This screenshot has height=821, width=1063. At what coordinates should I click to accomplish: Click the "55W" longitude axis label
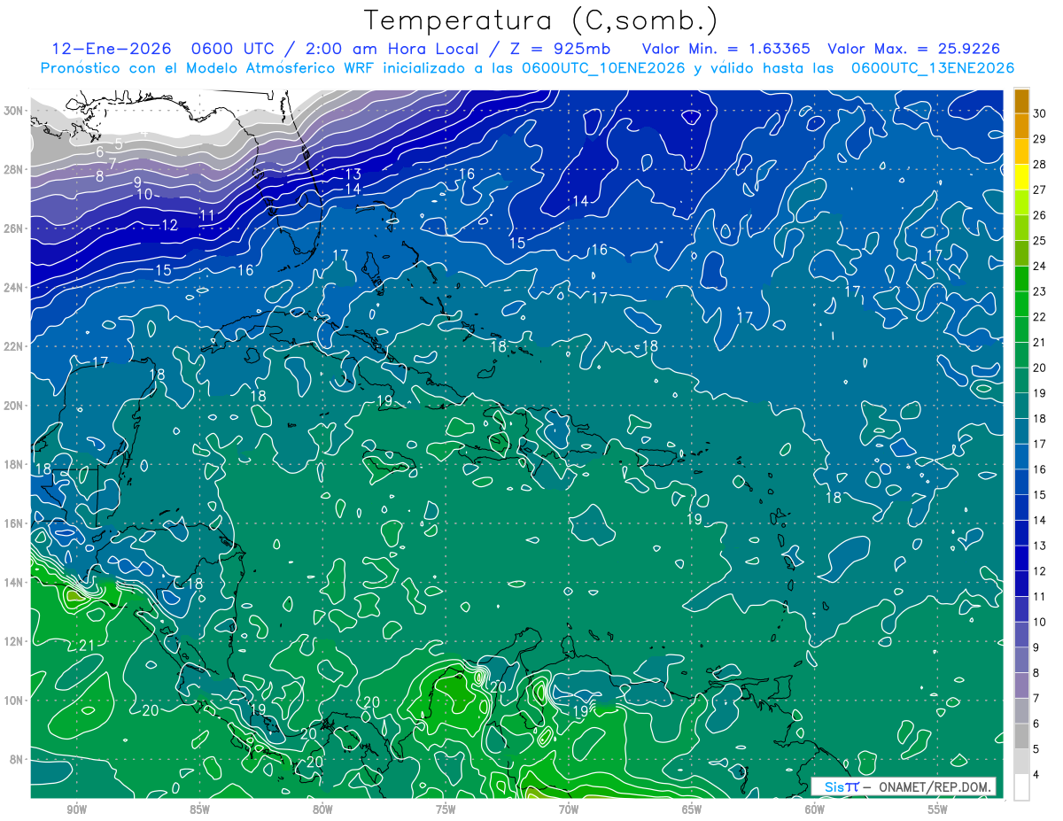tap(938, 809)
